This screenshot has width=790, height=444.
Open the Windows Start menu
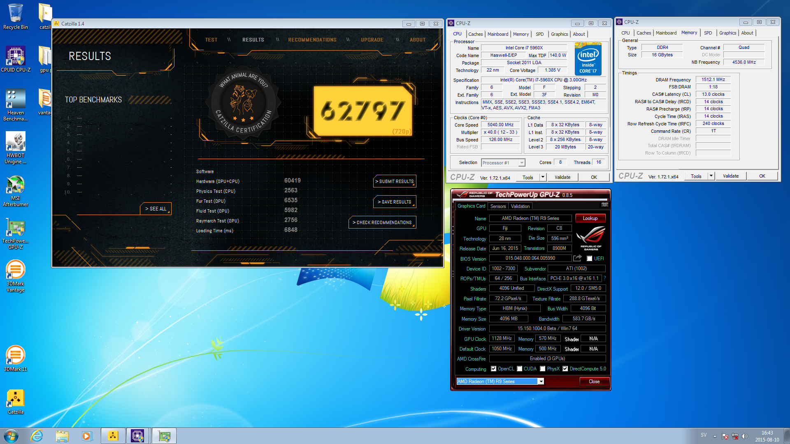coord(11,436)
